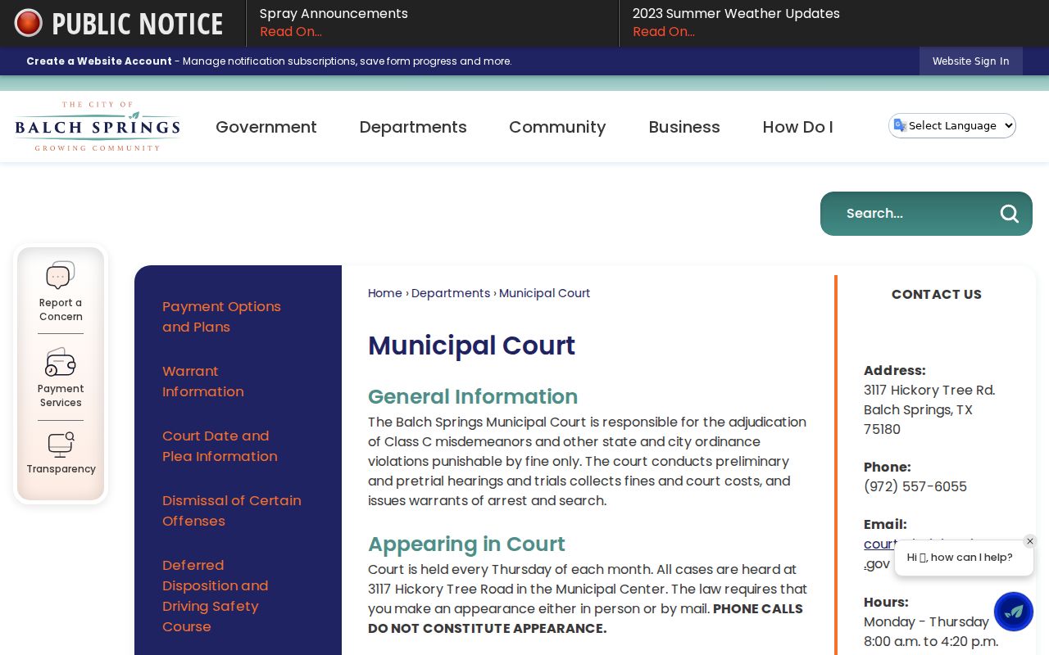The width and height of the screenshot is (1049, 655).
Task: Click the 'Hi, how can I help?' chat message
Action: (x=960, y=558)
